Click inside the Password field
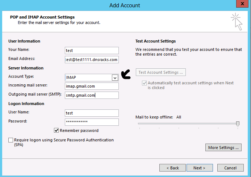This screenshot has width=251, height=177. click(x=92, y=122)
